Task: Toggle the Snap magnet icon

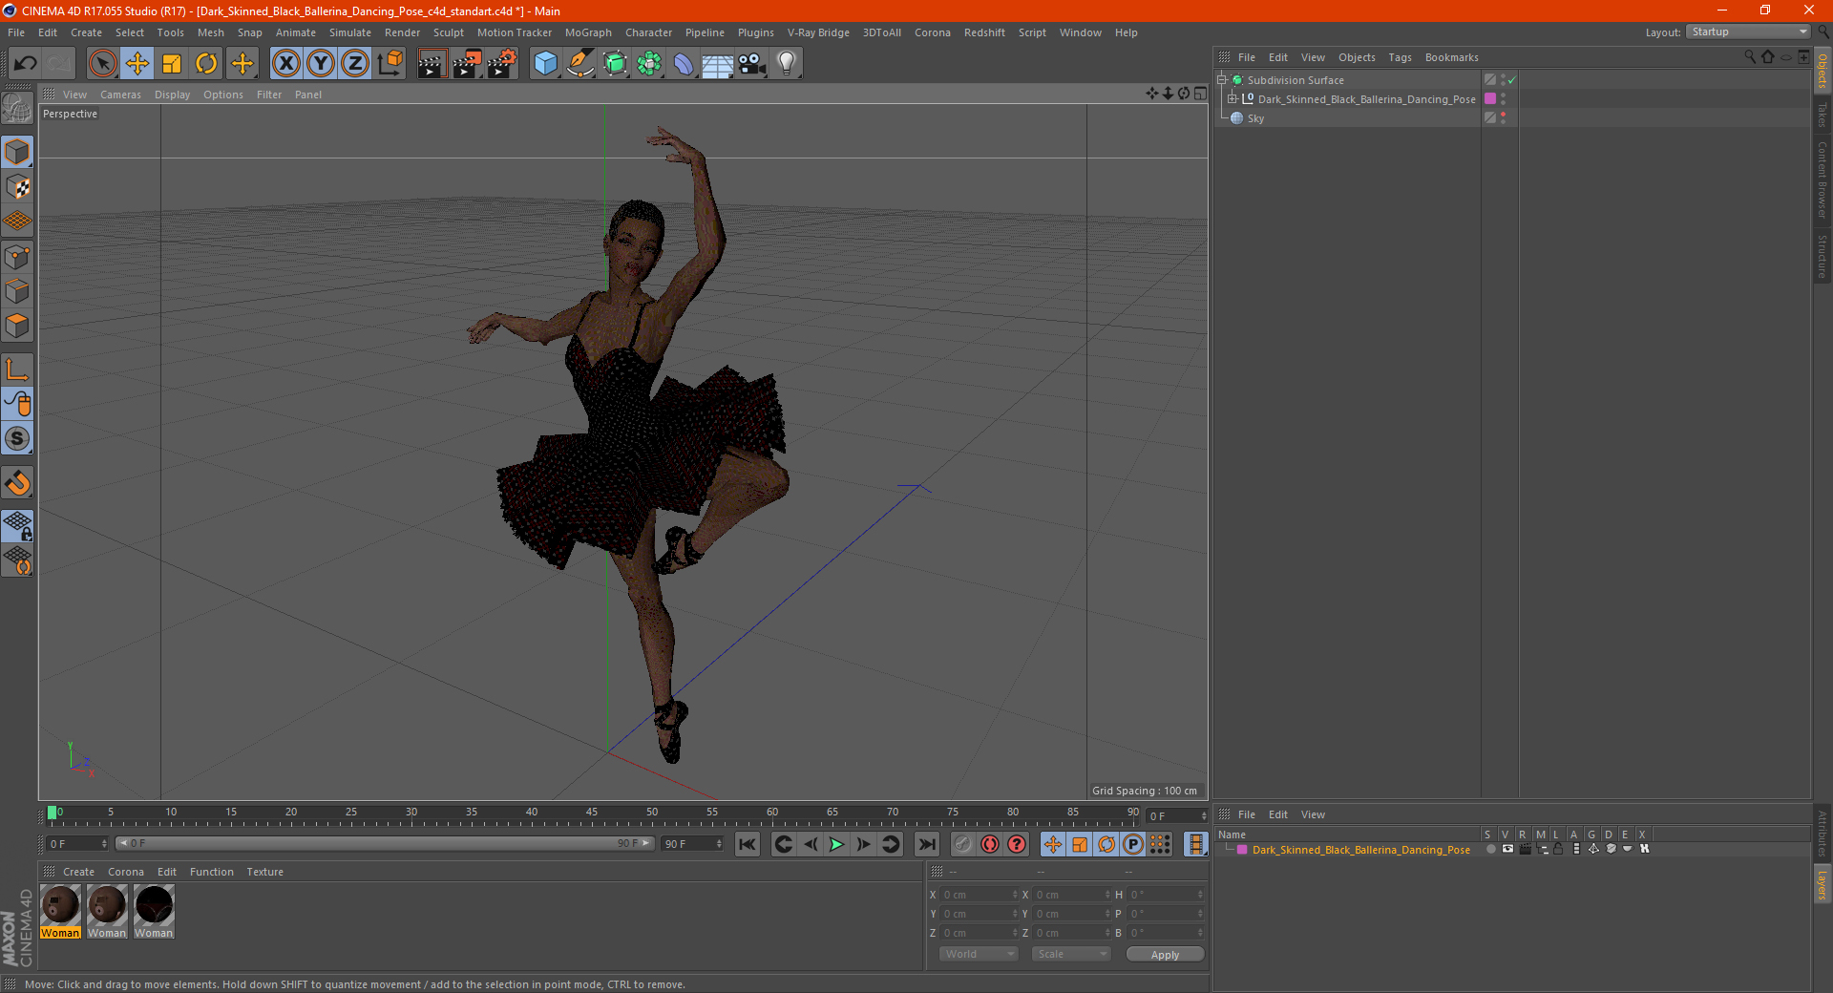Action: coord(18,483)
